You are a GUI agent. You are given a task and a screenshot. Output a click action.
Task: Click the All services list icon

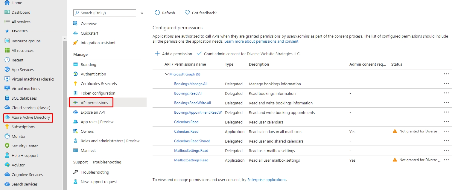click(x=7, y=22)
